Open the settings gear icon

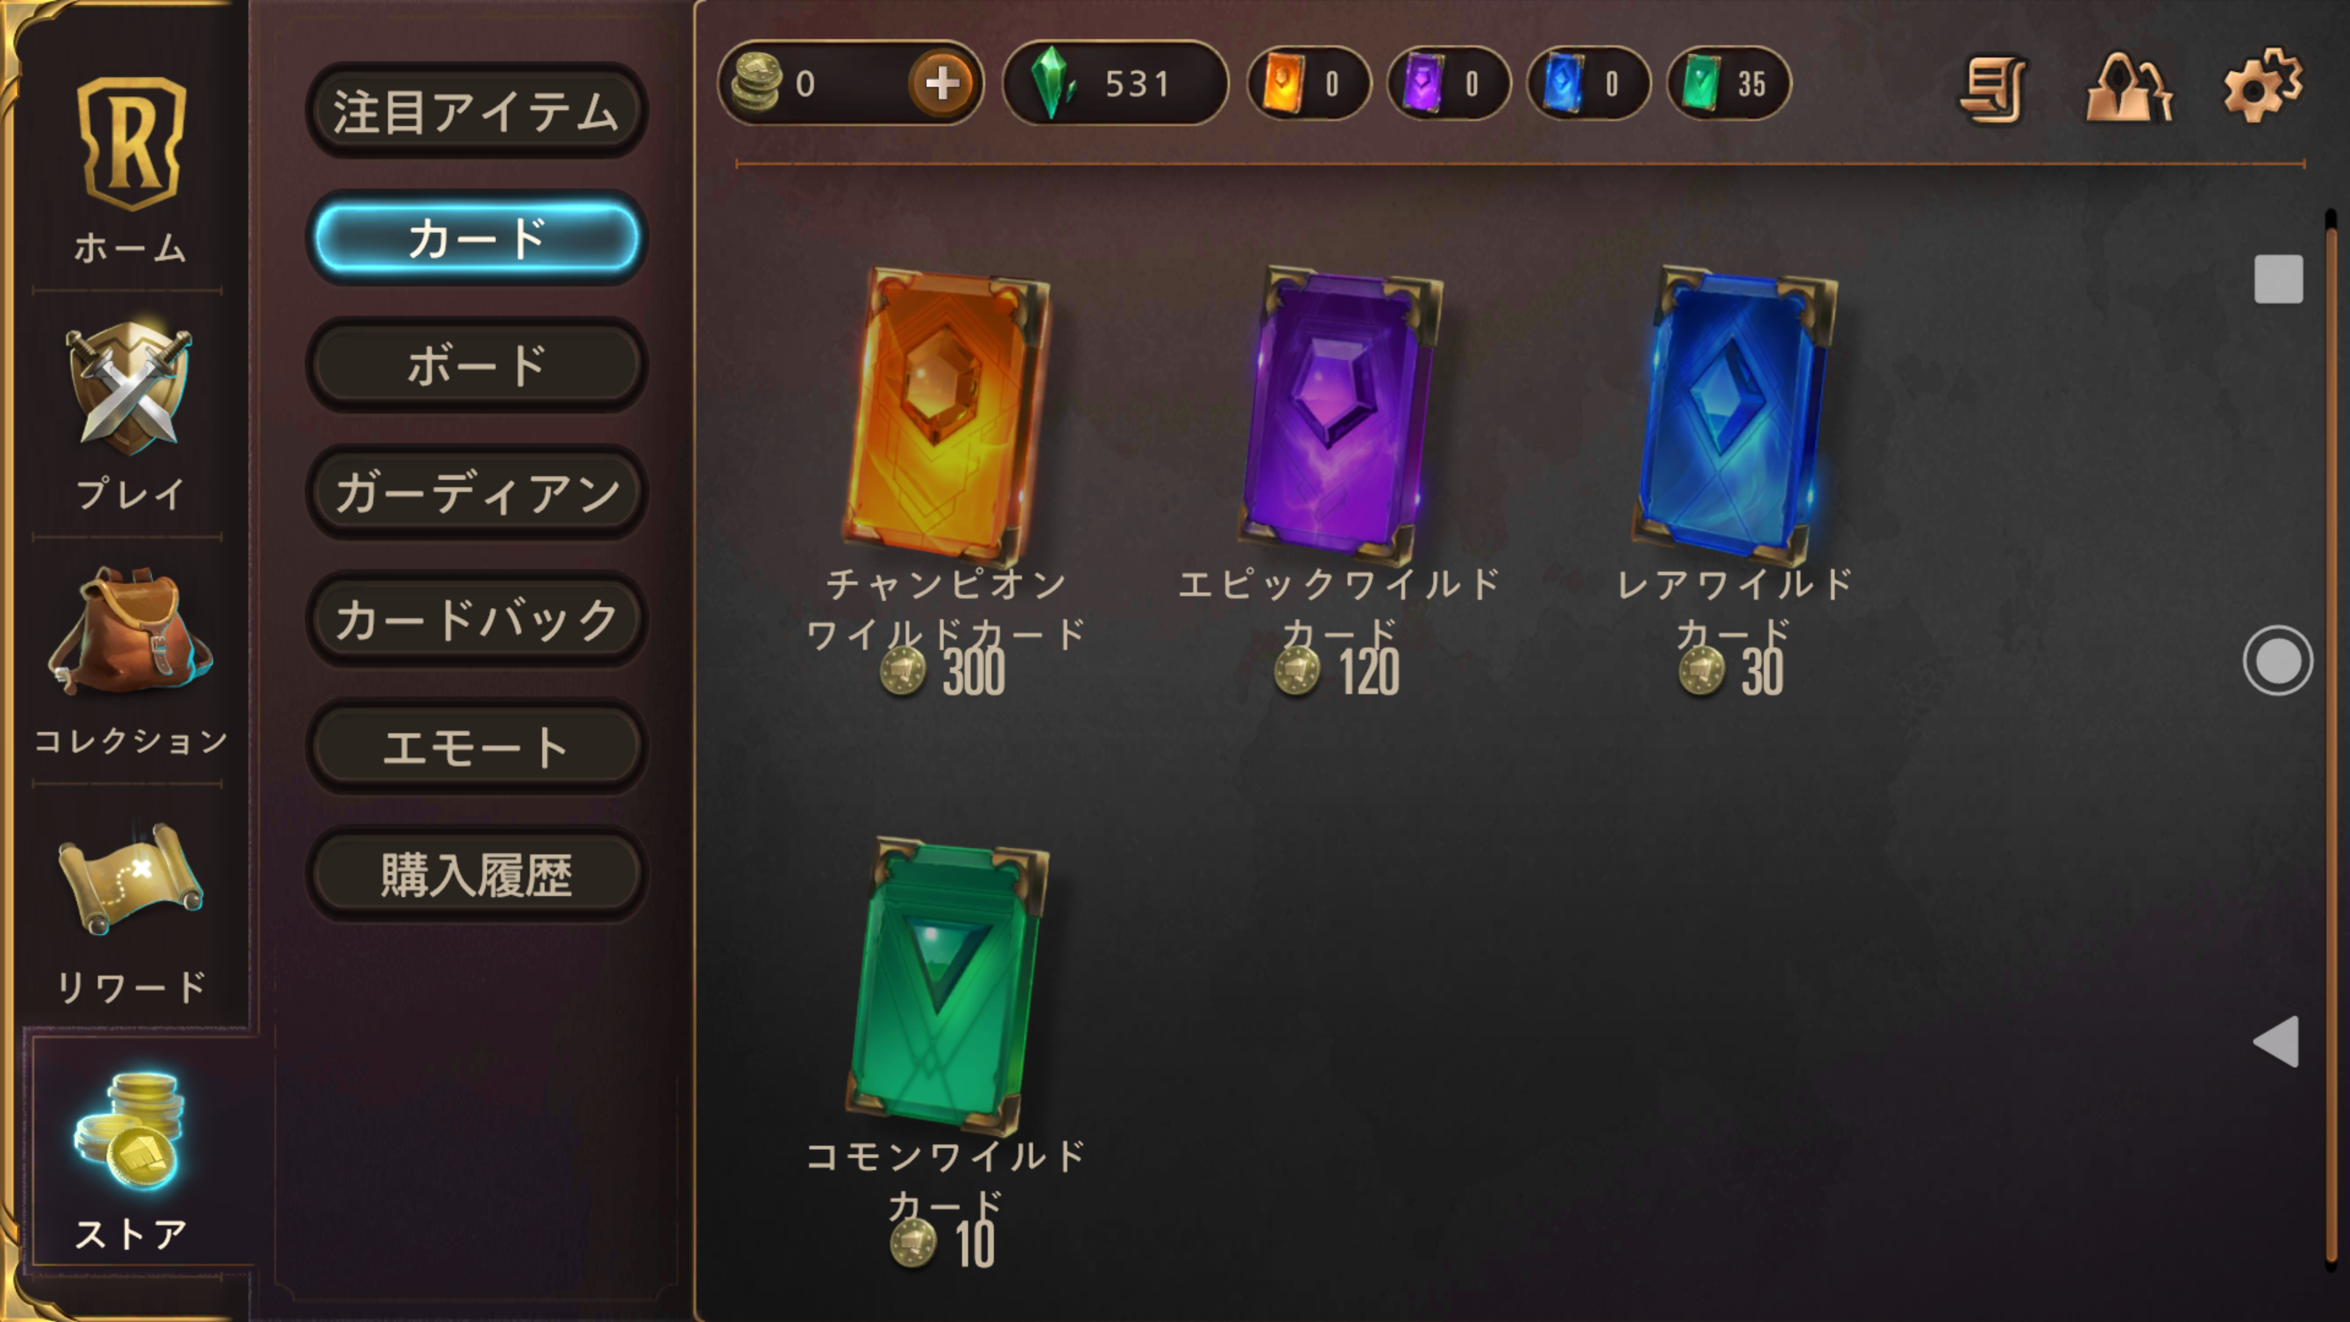point(2262,85)
